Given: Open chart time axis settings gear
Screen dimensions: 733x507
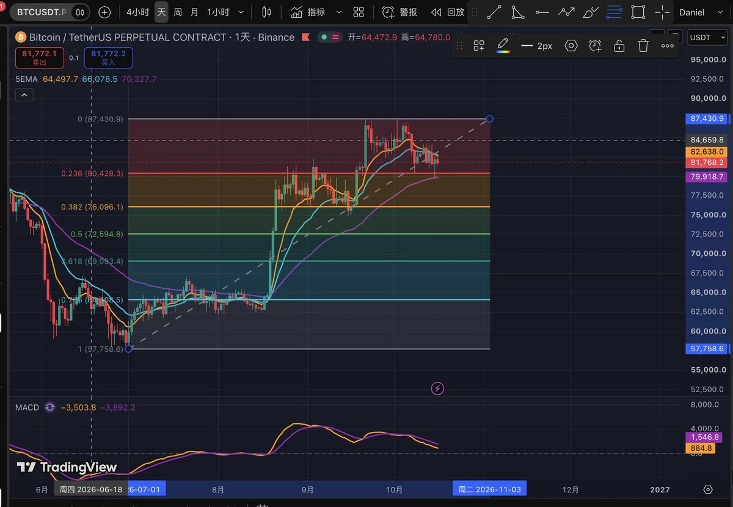Looking at the screenshot, I should click(708, 489).
